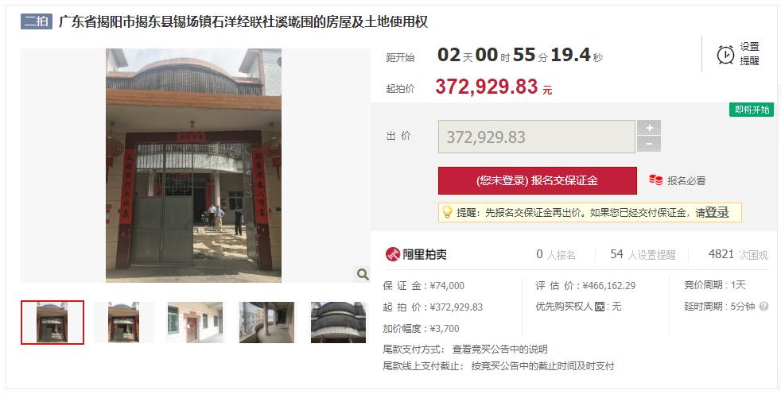Open the 登录 login link
781x394 pixels.
pos(717,212)
